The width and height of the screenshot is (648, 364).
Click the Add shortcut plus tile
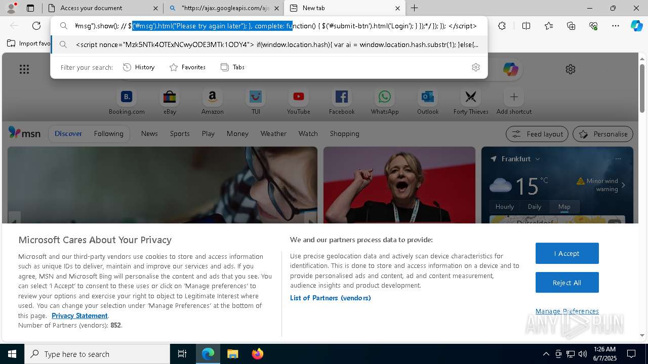tap(514, 102)
